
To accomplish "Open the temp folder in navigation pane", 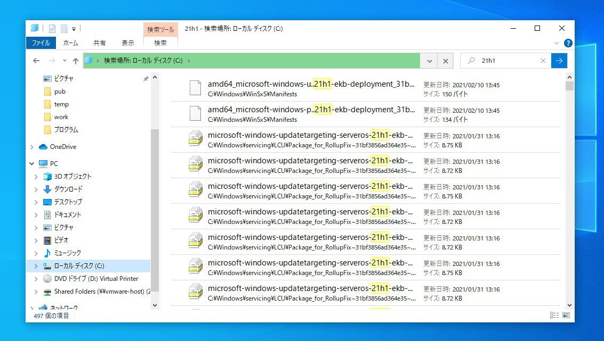I will pyautogui.click(x=61, y=104).
